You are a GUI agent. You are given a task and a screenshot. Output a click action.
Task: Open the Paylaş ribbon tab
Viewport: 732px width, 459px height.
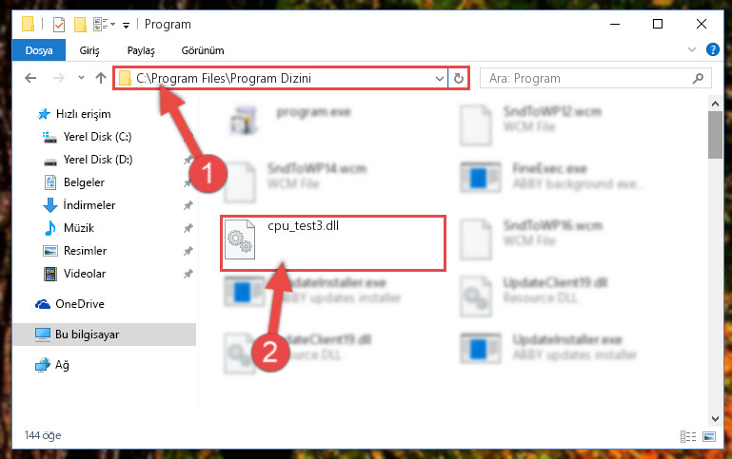pos(141,50)
